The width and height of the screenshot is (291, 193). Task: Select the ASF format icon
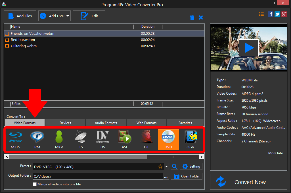[125, 139]
